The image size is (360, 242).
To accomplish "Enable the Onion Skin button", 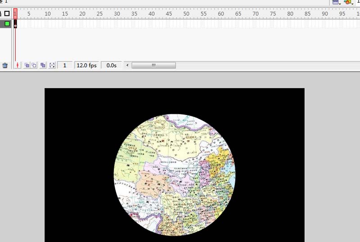I will tap(27, 65).
